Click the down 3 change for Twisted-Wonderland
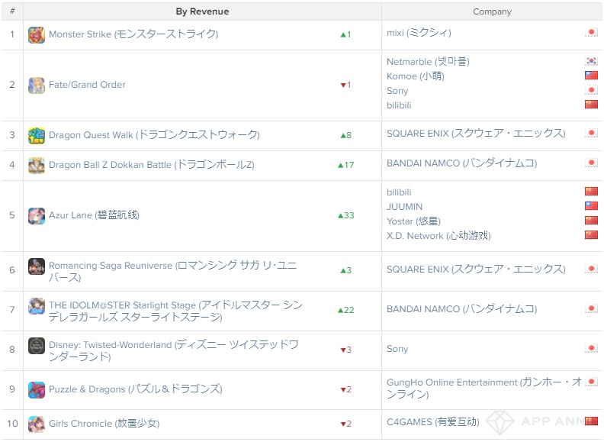Viewport: 604px width, 442px height. point(345,350)
